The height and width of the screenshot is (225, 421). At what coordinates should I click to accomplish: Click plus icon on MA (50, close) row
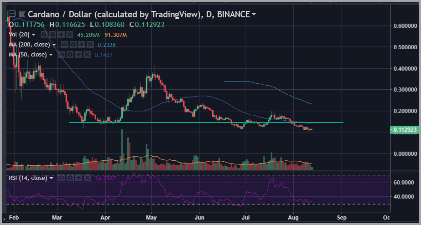point(78,55)
